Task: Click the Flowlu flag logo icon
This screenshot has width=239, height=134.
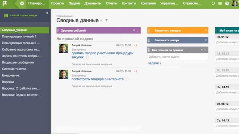Action: point(5,3)
